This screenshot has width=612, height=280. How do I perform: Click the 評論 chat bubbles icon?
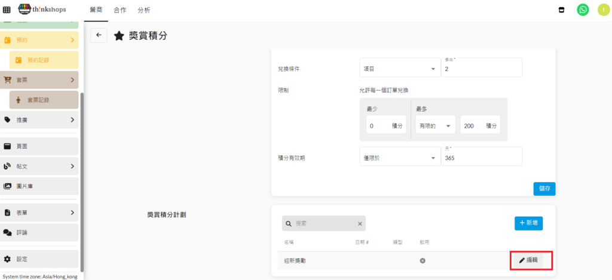8,232
